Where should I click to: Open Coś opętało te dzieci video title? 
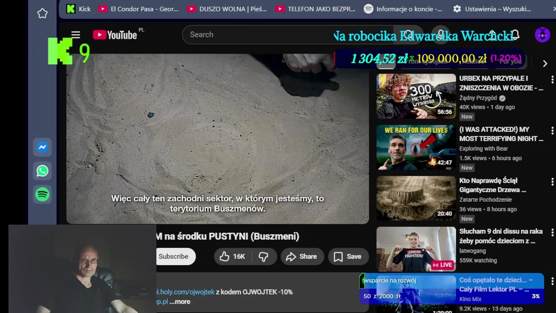496,285
